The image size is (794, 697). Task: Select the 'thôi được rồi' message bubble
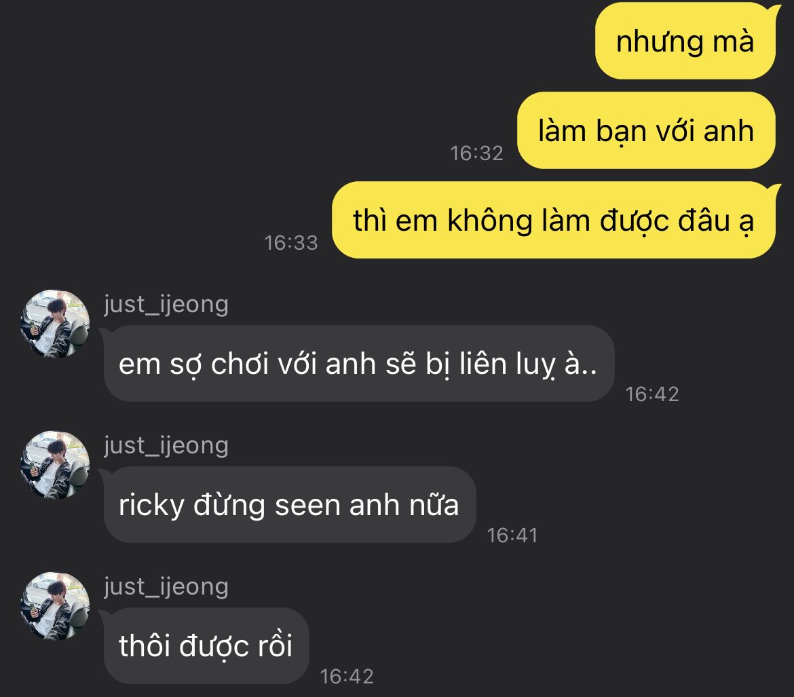[206, 646]
